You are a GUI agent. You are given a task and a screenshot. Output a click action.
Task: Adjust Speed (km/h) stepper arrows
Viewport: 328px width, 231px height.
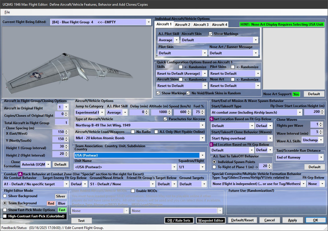click(189, 112)
